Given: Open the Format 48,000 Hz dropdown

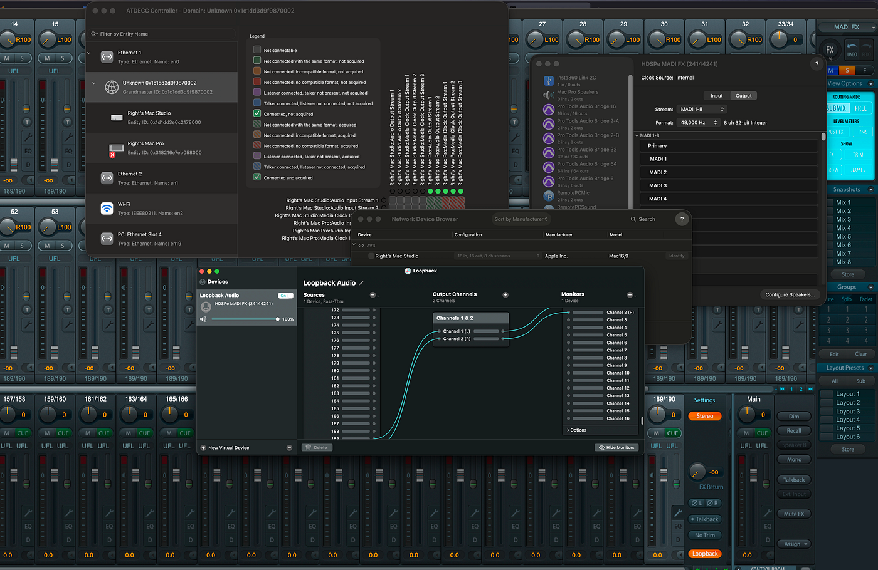Looking at the screenshot, I should (699, 123).
